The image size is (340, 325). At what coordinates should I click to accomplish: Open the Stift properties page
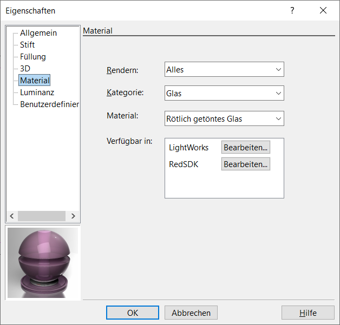(27, 45)
